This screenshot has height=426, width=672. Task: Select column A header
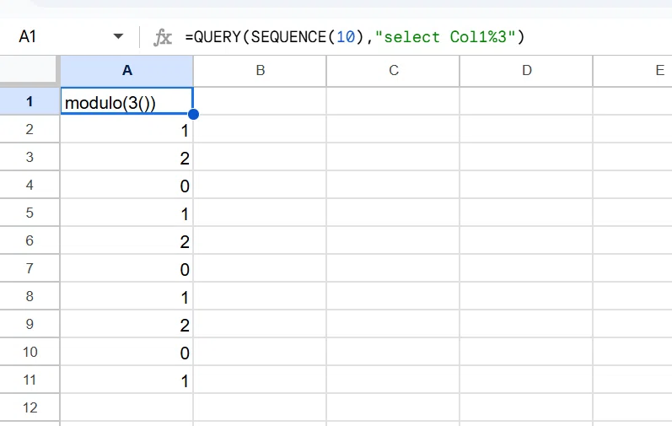pyautogui.click(x=126, y=71)
